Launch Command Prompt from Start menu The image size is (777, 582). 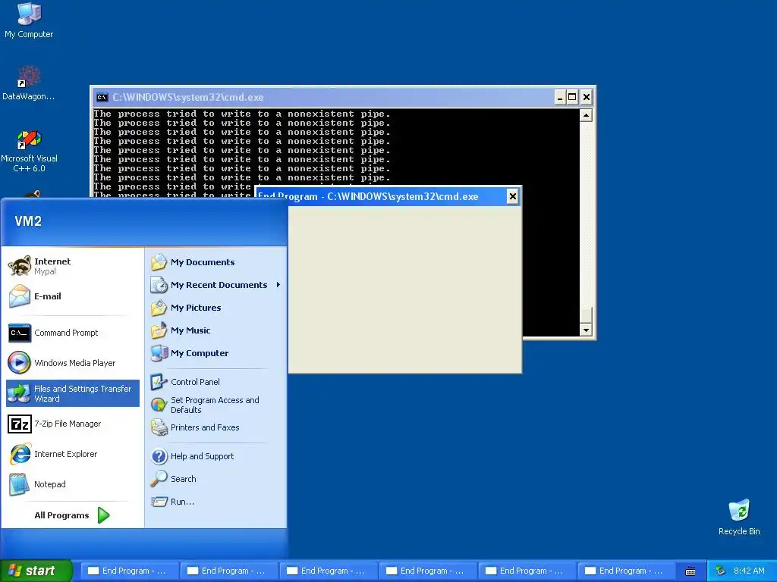pos(72,333)
